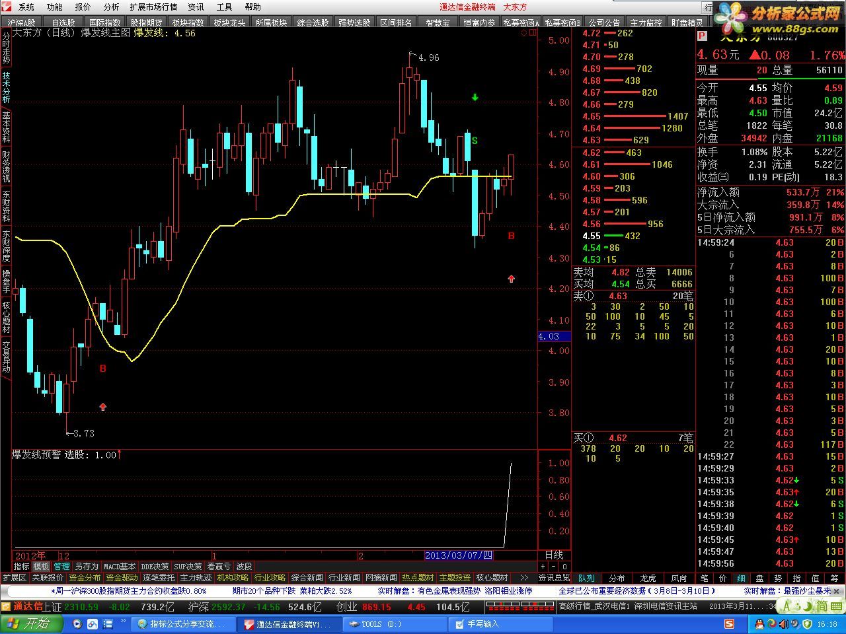Open the 工具 menu
This screenshot has width=846, height=634.
tap(224, 7)
